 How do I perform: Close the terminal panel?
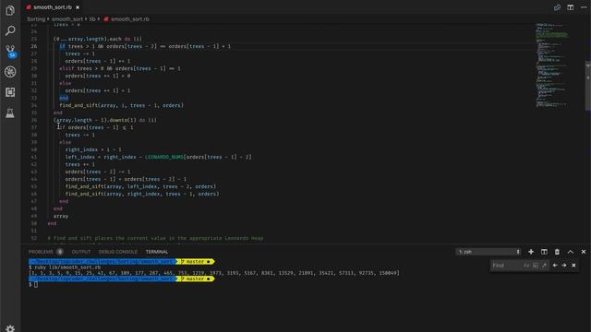tap(584, 252)
